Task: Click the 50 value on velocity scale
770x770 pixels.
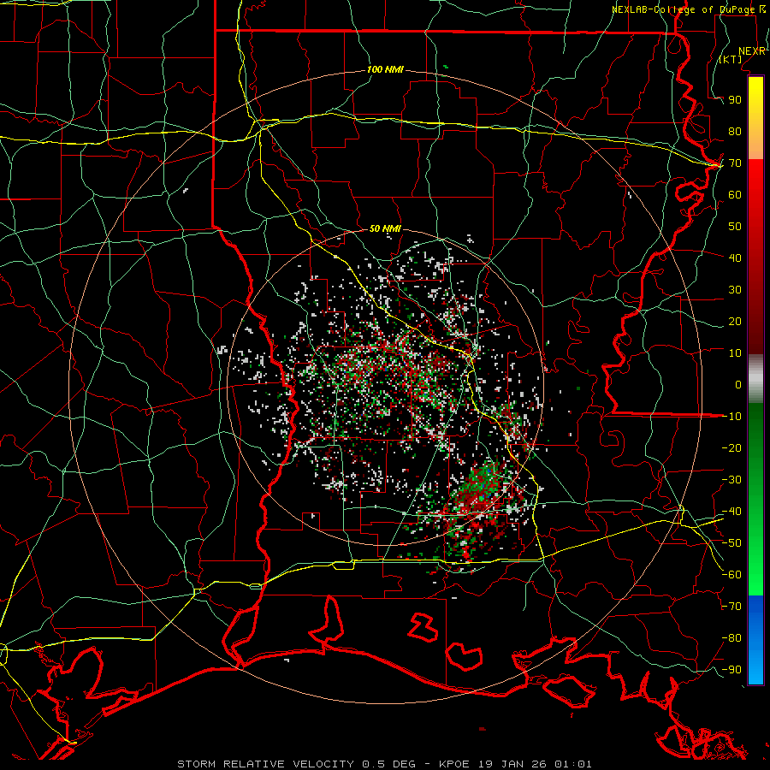Action: coord(735,227)
